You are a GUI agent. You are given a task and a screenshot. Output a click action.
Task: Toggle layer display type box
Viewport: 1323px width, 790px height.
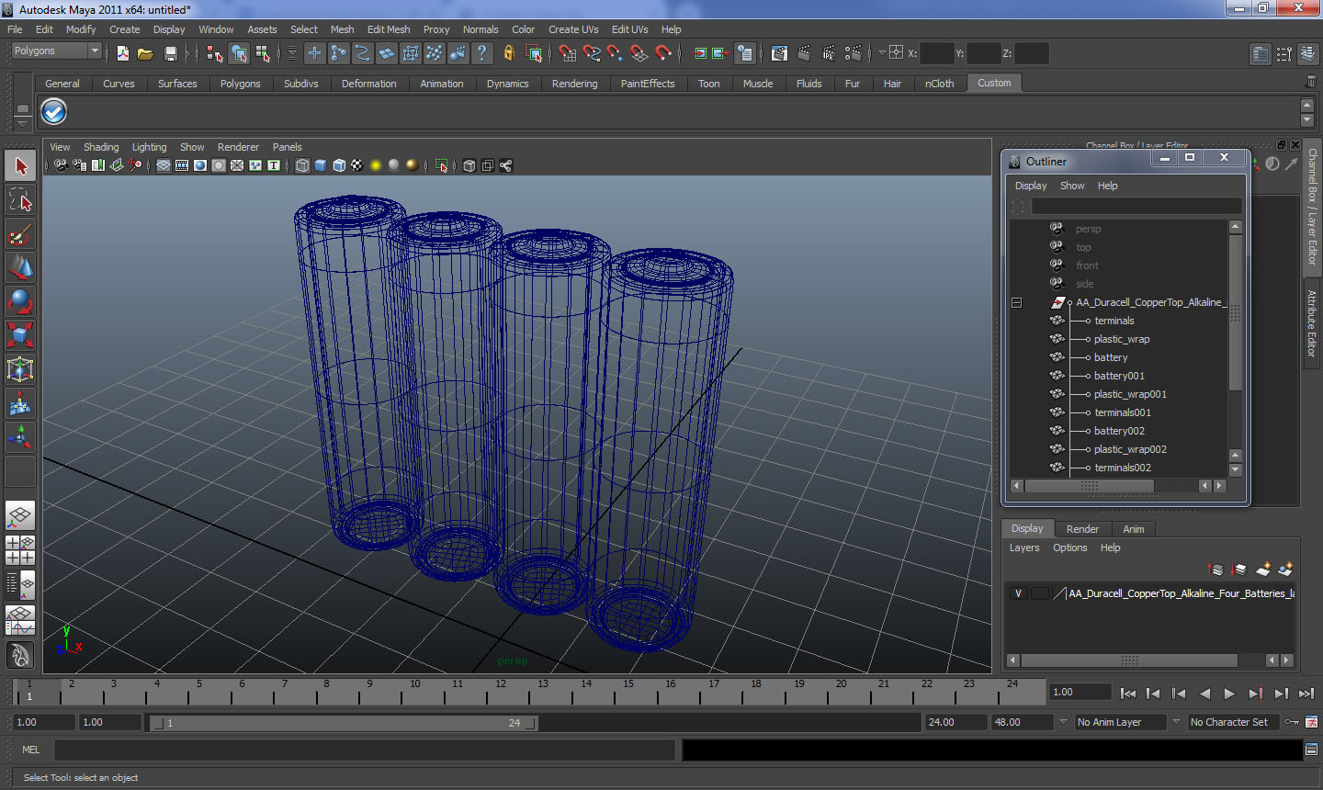(x=1039, y=593)
